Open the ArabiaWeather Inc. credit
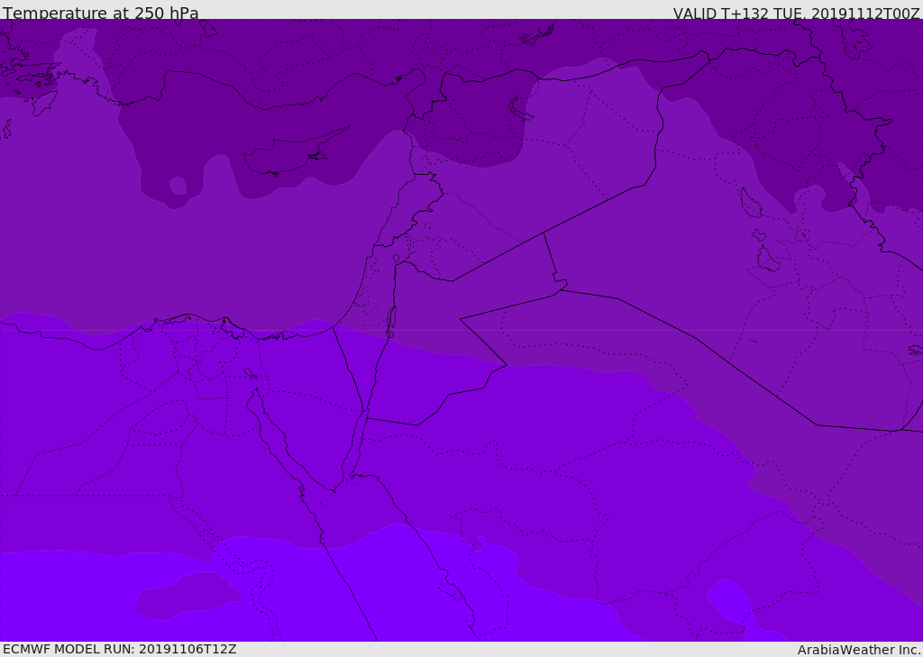This screenshot has width=923, height=657. (859, 650)
